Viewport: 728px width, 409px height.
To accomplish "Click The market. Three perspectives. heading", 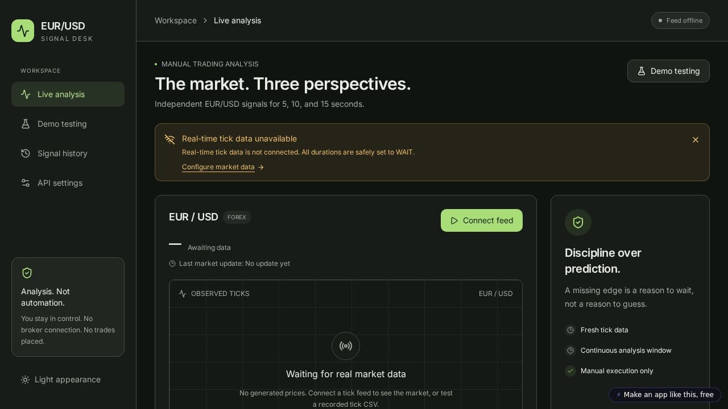I will (283, 84).
